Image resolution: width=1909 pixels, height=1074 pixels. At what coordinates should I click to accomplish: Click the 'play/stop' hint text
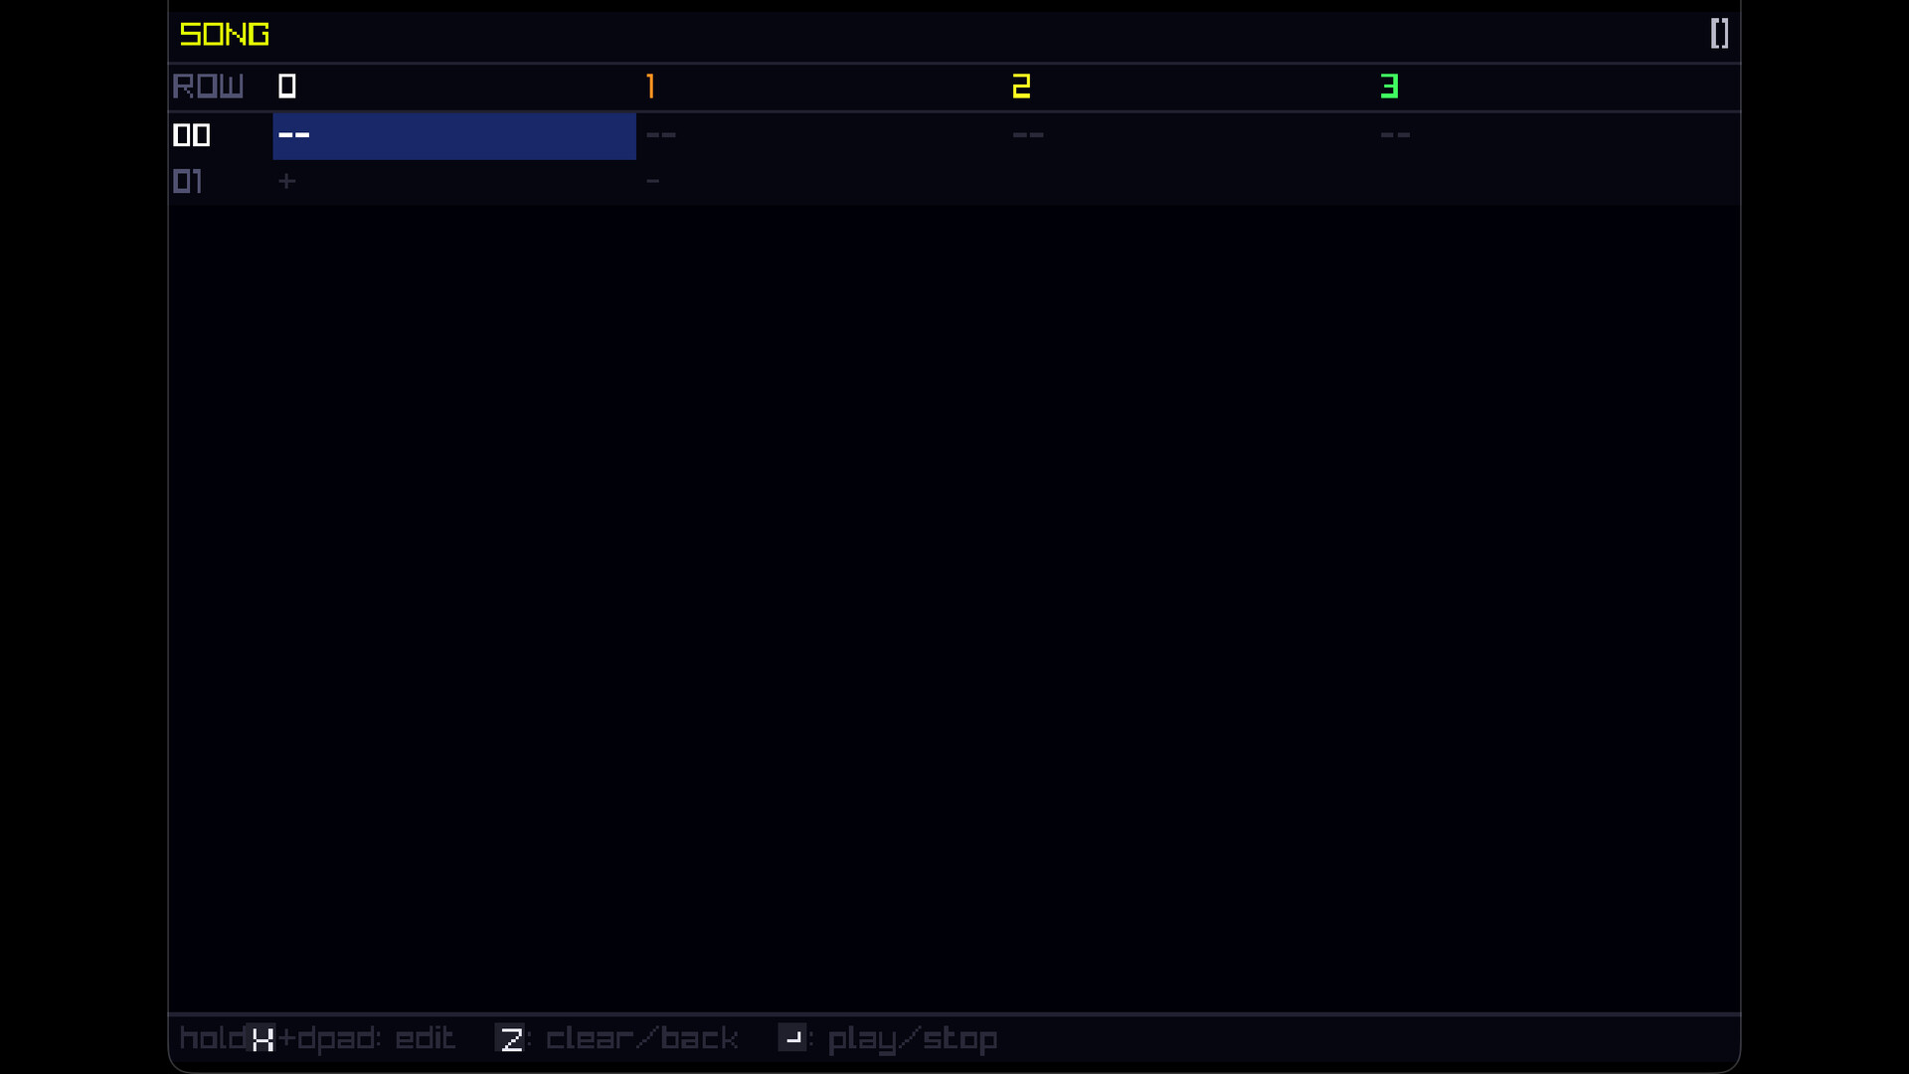coord(913,1040)
